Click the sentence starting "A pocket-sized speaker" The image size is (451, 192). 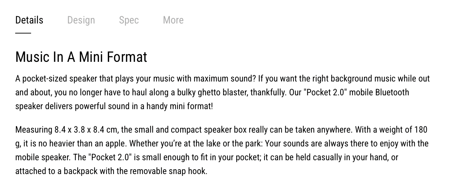136,79
